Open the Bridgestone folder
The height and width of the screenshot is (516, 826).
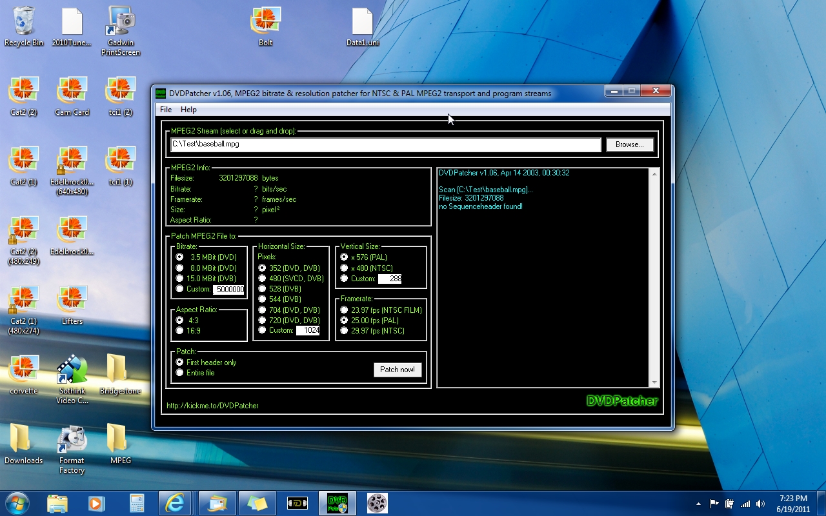(121, 375)
